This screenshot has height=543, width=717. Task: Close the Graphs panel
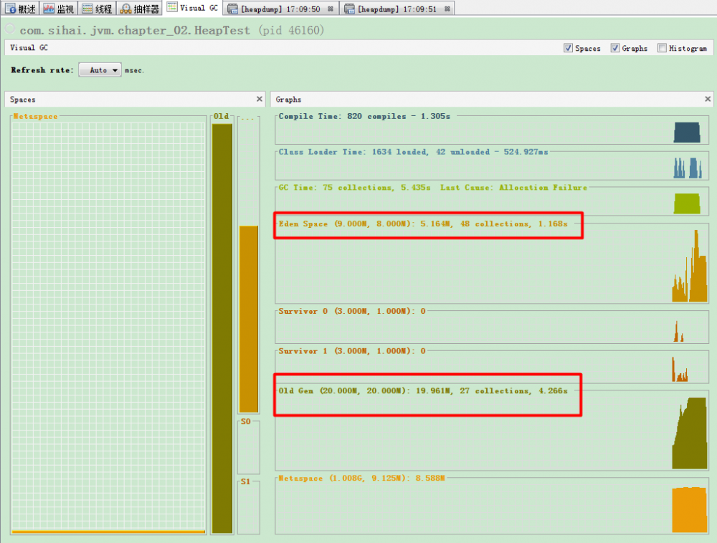708,99
